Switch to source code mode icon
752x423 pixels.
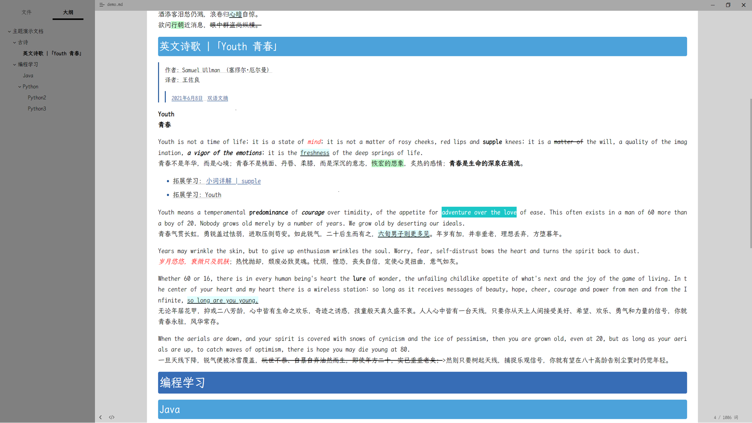tap(112, 417)
